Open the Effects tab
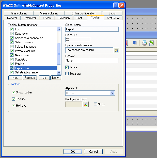 tap(47, 18)
